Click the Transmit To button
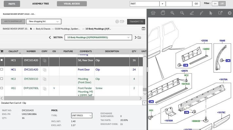 (136, 22)
